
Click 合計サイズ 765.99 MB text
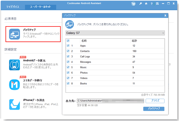[x=153, y=95]
